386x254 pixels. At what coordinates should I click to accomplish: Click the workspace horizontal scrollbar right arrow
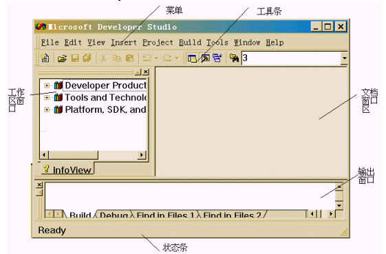(141, 155)
